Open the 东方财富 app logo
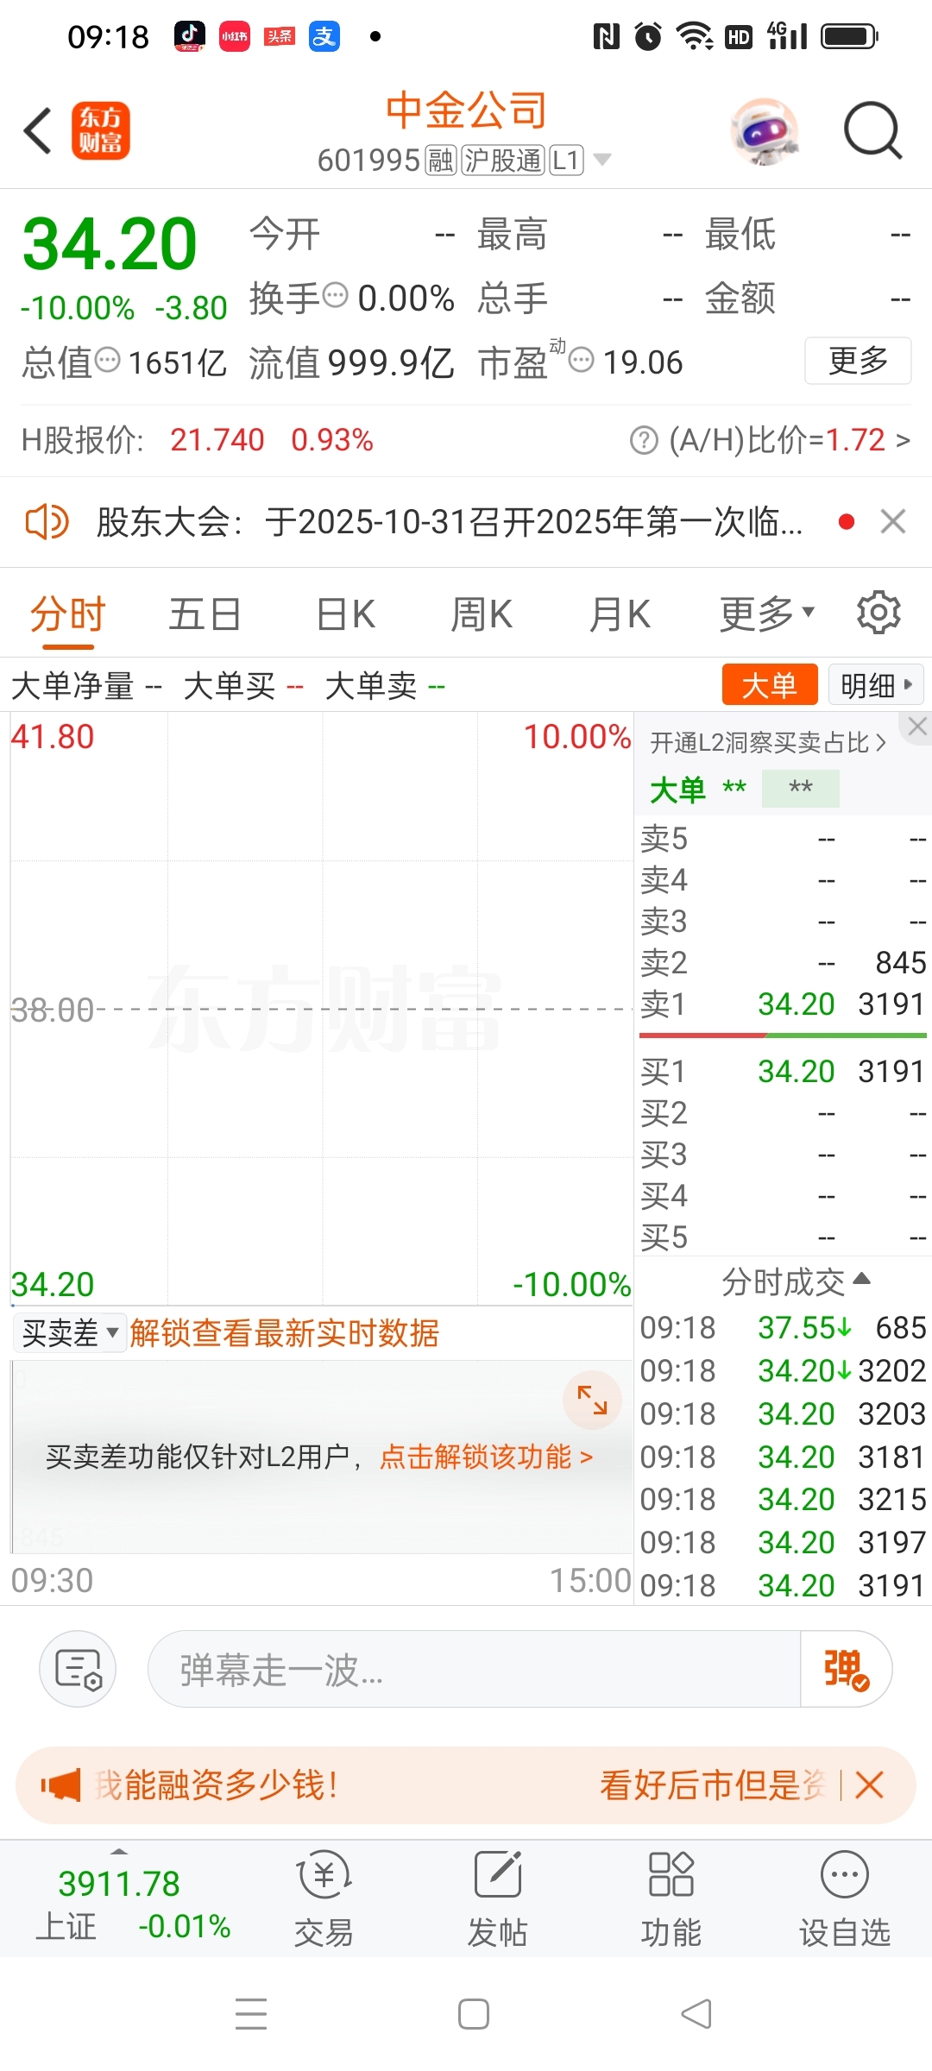 (x=101, y=131)
